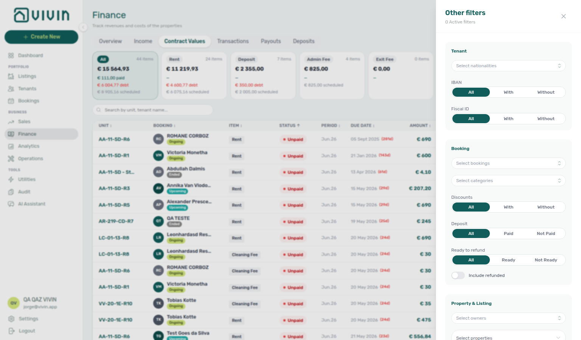The image size is (581, 340).
Task: Open the Bookings sidebar icon
Action: 11,101
